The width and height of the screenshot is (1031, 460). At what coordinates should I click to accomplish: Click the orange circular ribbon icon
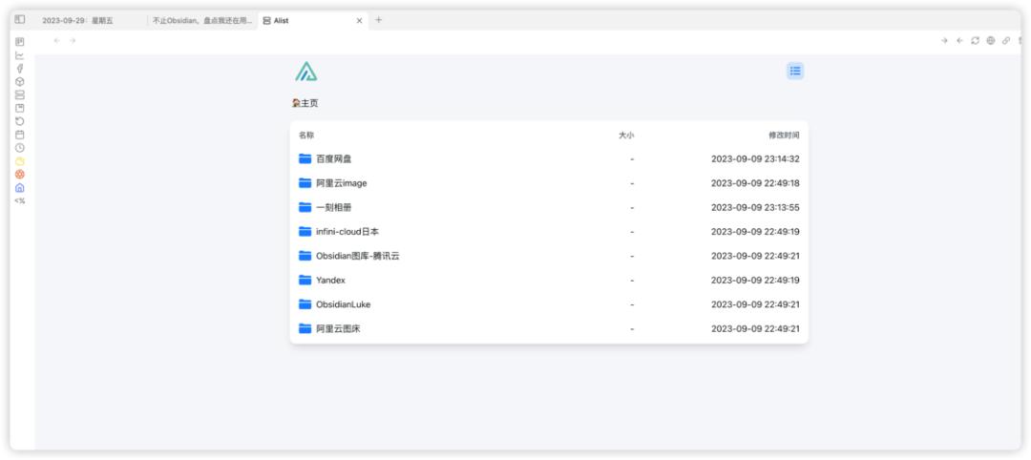[x=20, y=174]
